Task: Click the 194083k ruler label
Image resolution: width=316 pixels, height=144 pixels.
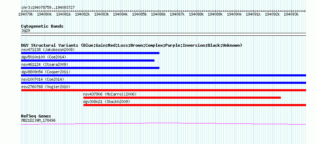Action: [102, 14]
